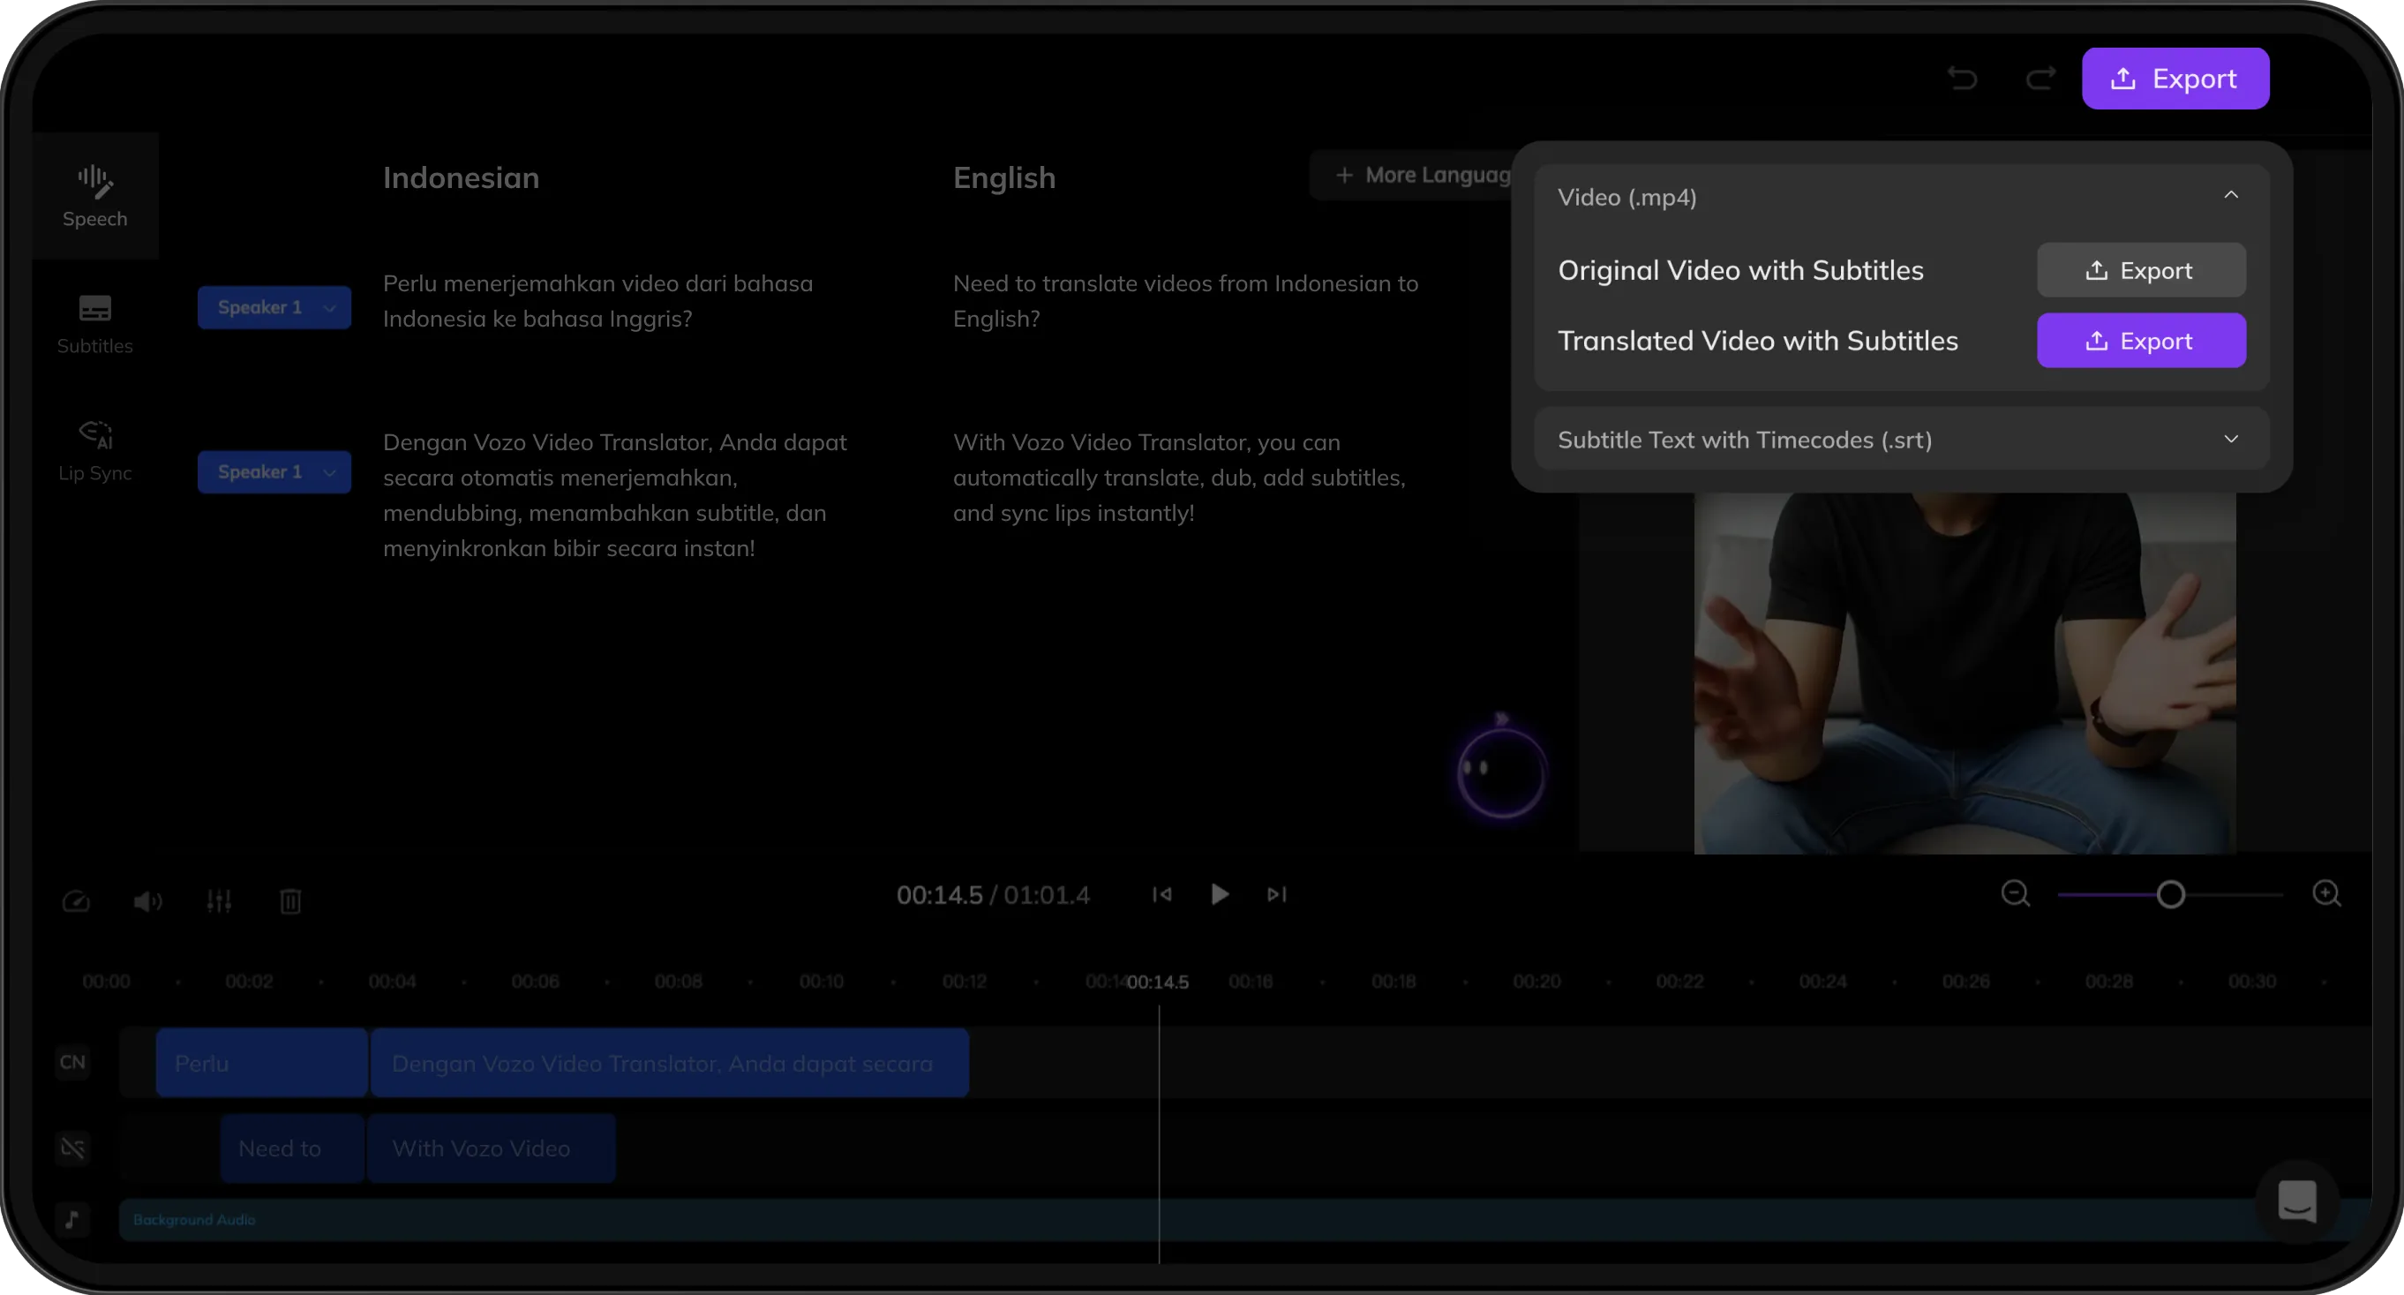
Task: Export Original Video with Subtitles
Action: pos(2141,270)
